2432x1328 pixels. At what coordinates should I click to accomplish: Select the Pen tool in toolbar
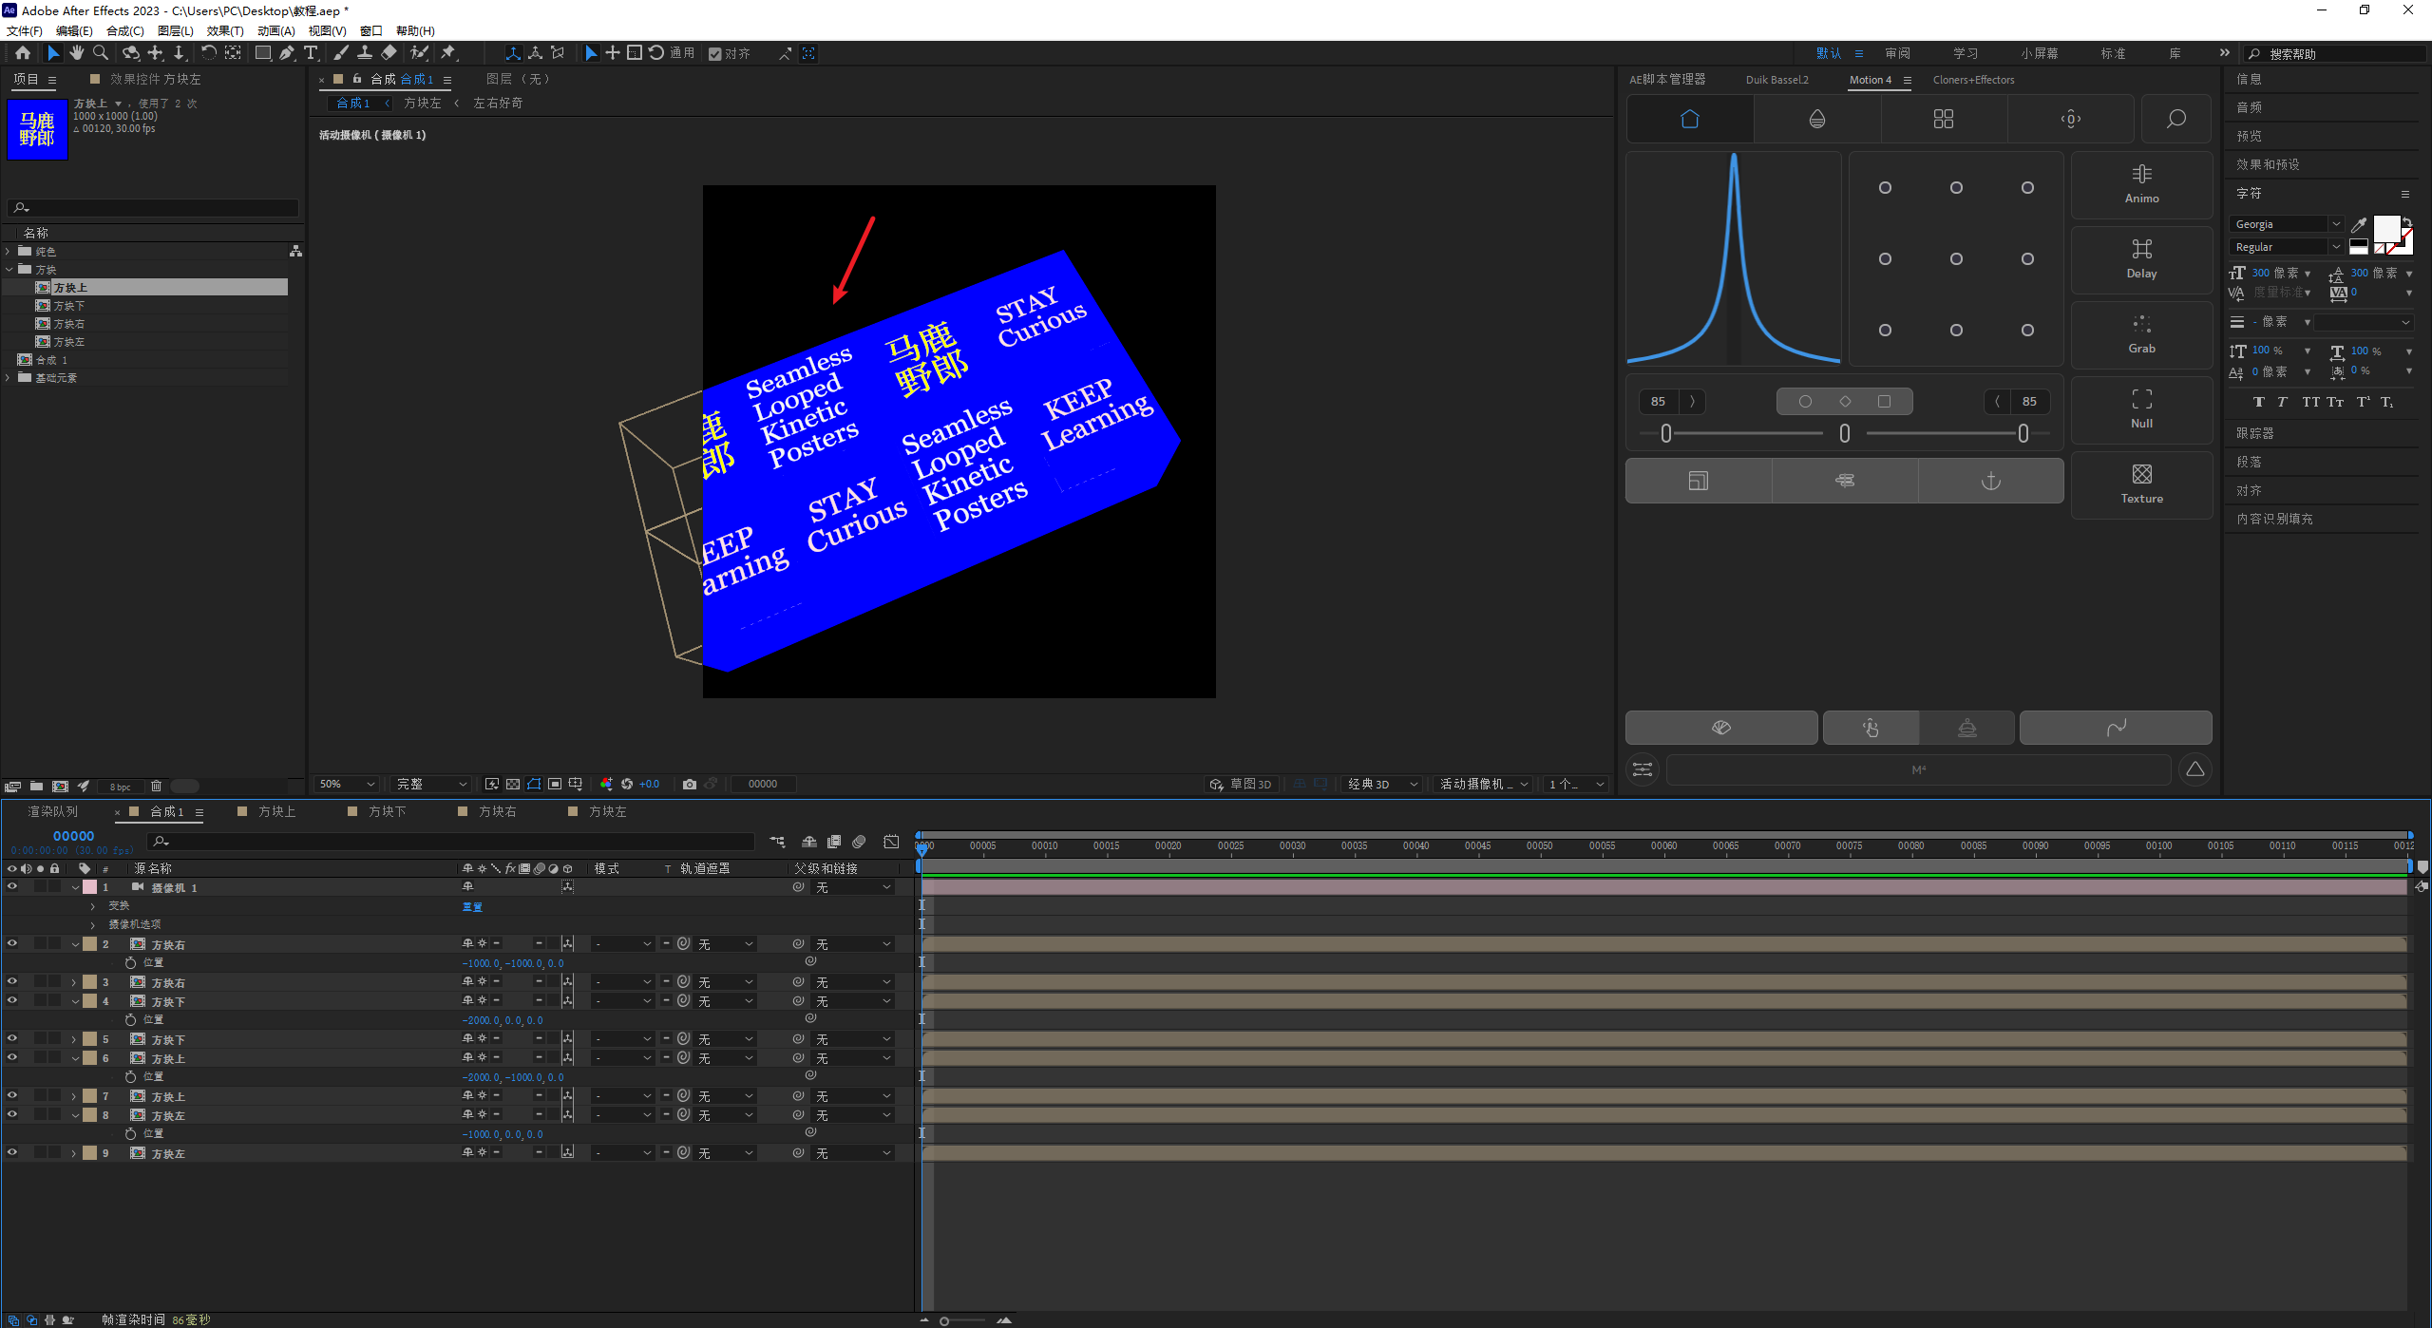pos(287,53)
